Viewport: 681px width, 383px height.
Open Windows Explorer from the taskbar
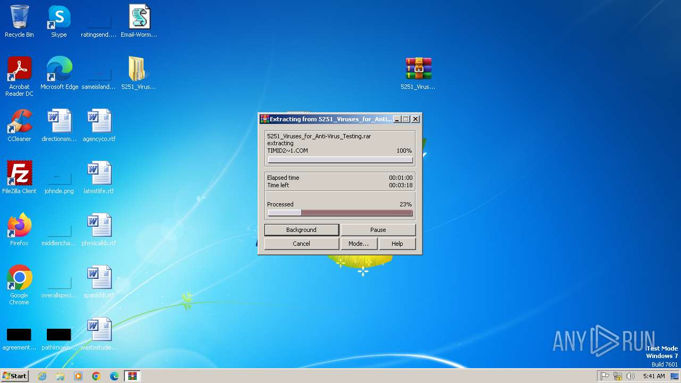[x=60, y=376]
